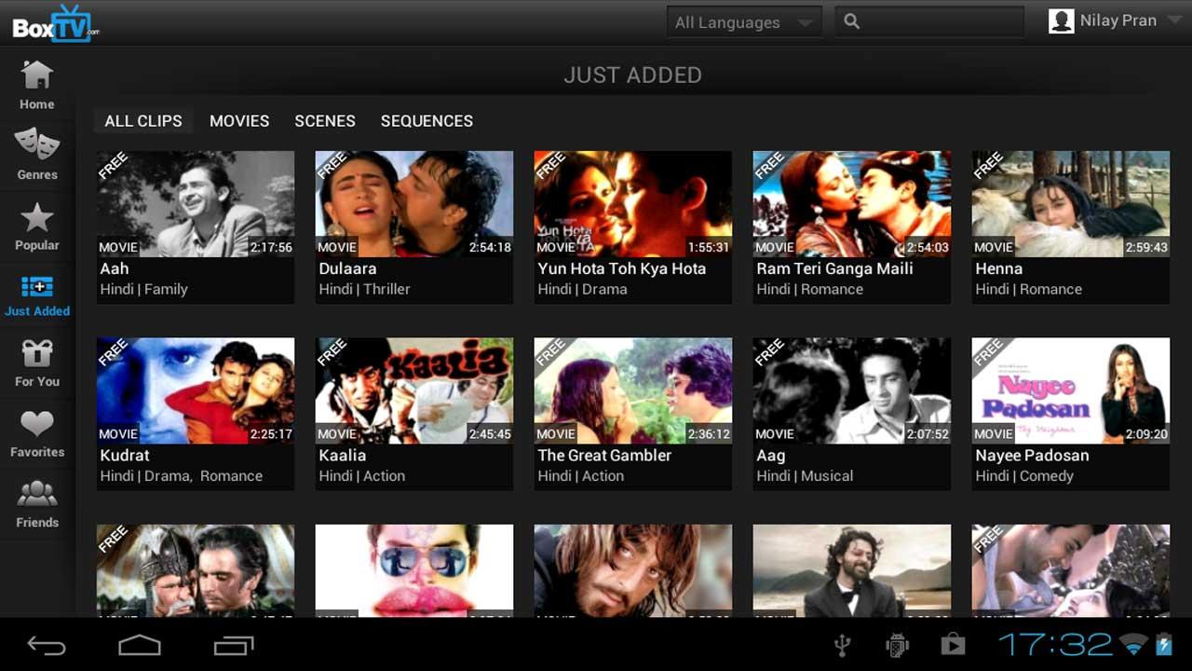Tap the Android debug notification icon
The height and width of the screenshot is (671, 1192).
[x=897, y=645]
